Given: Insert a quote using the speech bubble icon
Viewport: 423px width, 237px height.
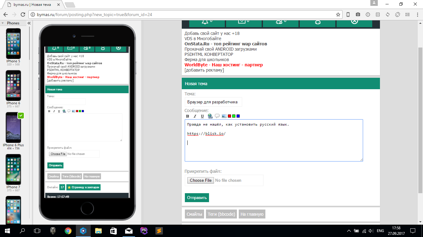Looking at the screenshot, I should (217, 116).
